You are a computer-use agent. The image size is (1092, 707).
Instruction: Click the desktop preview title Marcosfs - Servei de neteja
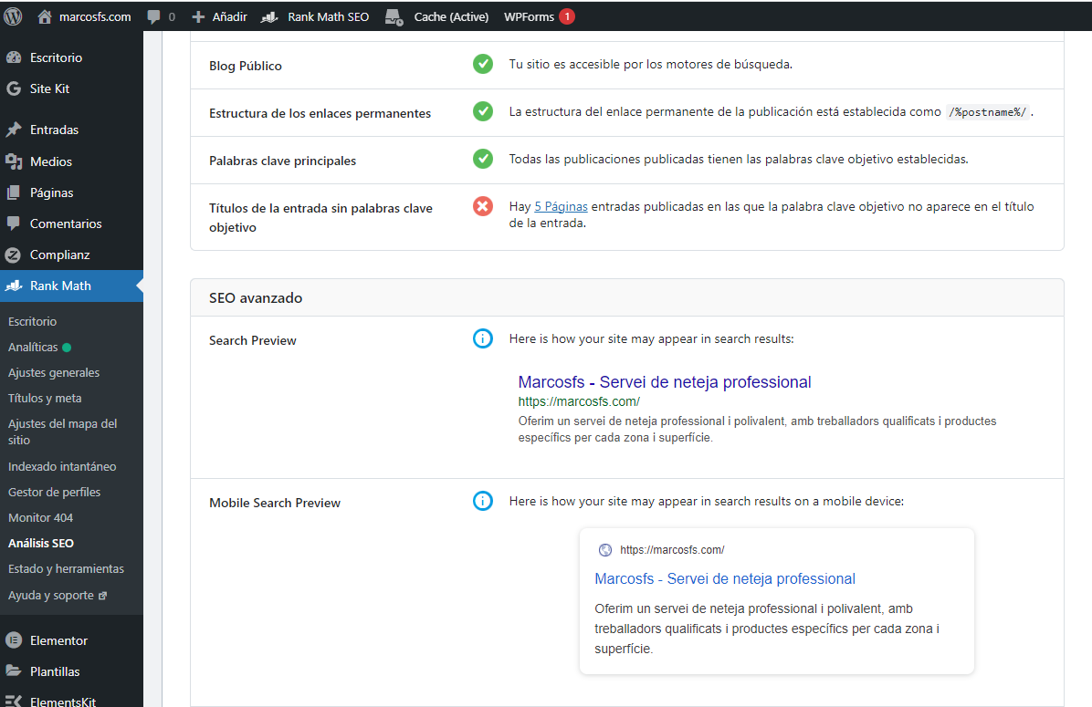pos(665,382)
